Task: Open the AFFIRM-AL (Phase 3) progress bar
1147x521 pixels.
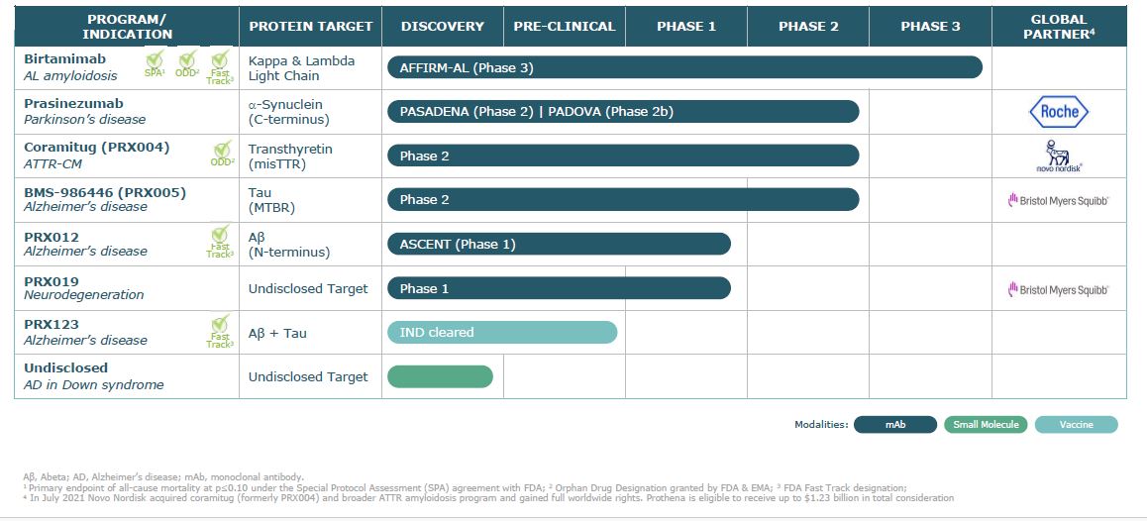Action: coord(683,67)
